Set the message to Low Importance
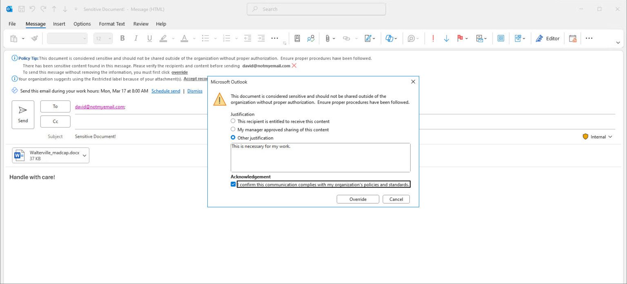Viewport: 627px width, 284px height. point(446,38)
